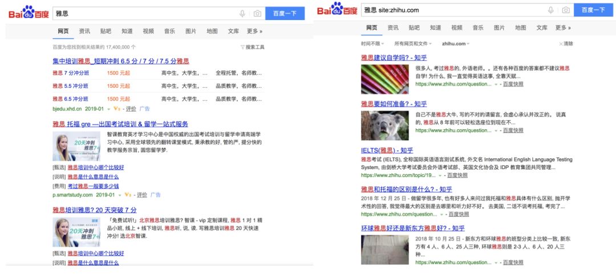Select 文库 tab in right window
This screenshot has width=616, height=275.
542,27
